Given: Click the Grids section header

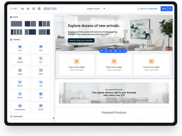Looking at the screenshot, I should click(14, 17).
